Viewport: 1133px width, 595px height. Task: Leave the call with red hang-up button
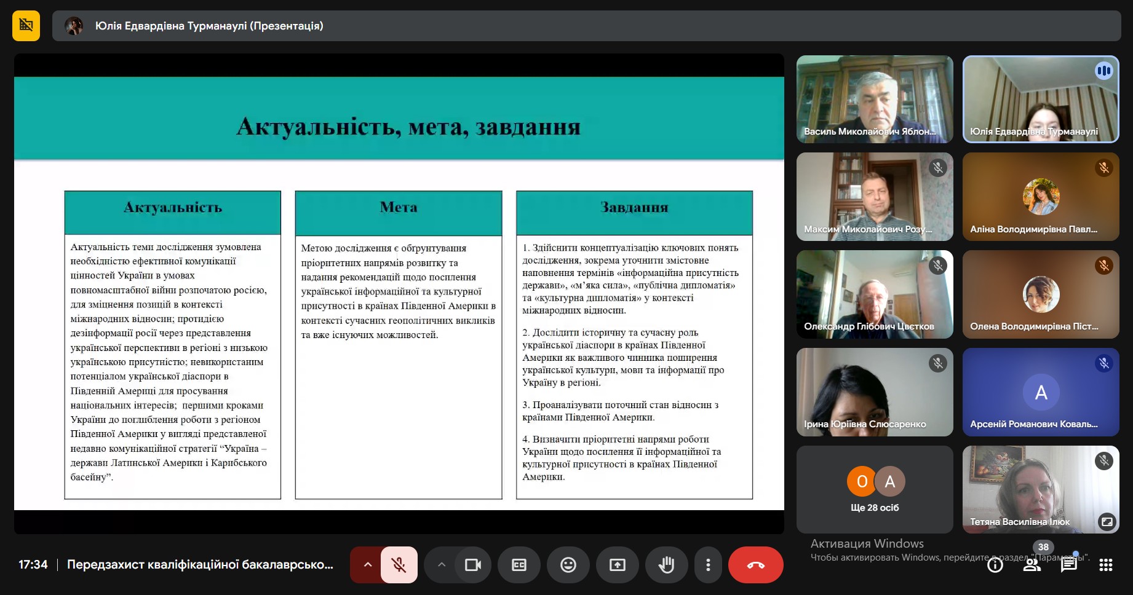[755, 565]
